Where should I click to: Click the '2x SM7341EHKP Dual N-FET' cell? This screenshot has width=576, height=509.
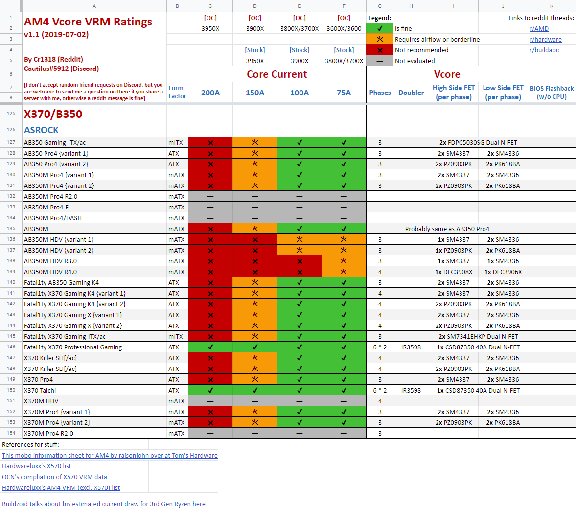click(478, 336)
